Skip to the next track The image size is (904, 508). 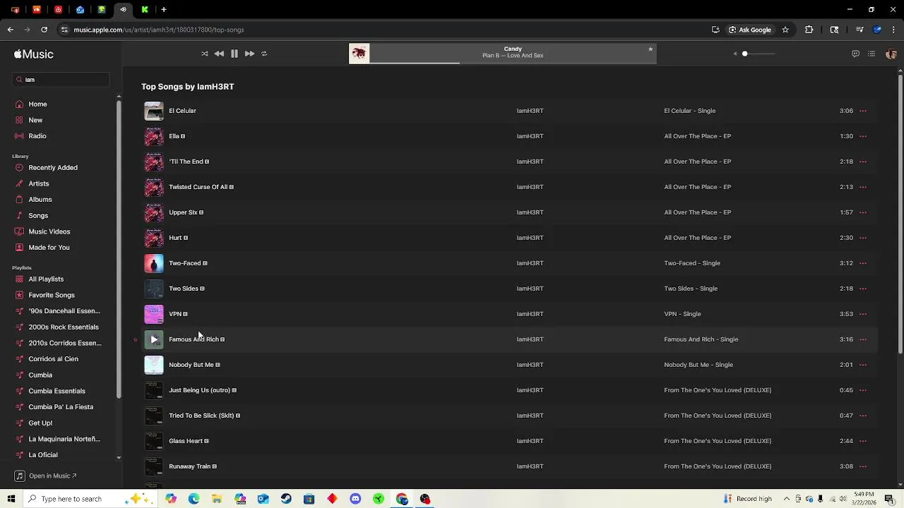click(249, 54)
